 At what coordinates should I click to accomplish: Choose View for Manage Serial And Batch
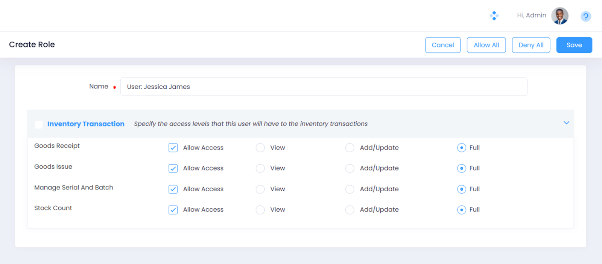coord(260,189)
